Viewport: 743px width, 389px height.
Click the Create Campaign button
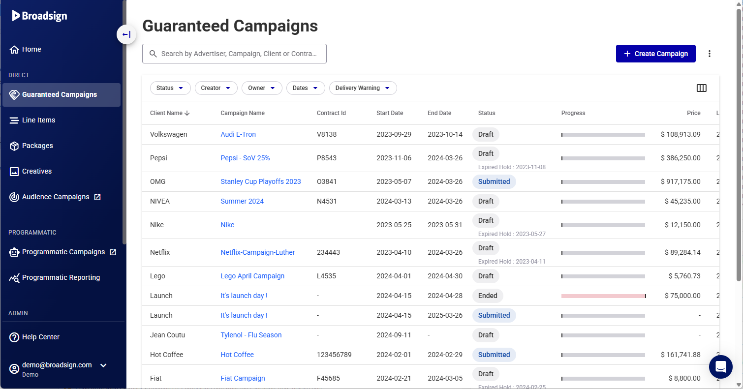(655, 53)
